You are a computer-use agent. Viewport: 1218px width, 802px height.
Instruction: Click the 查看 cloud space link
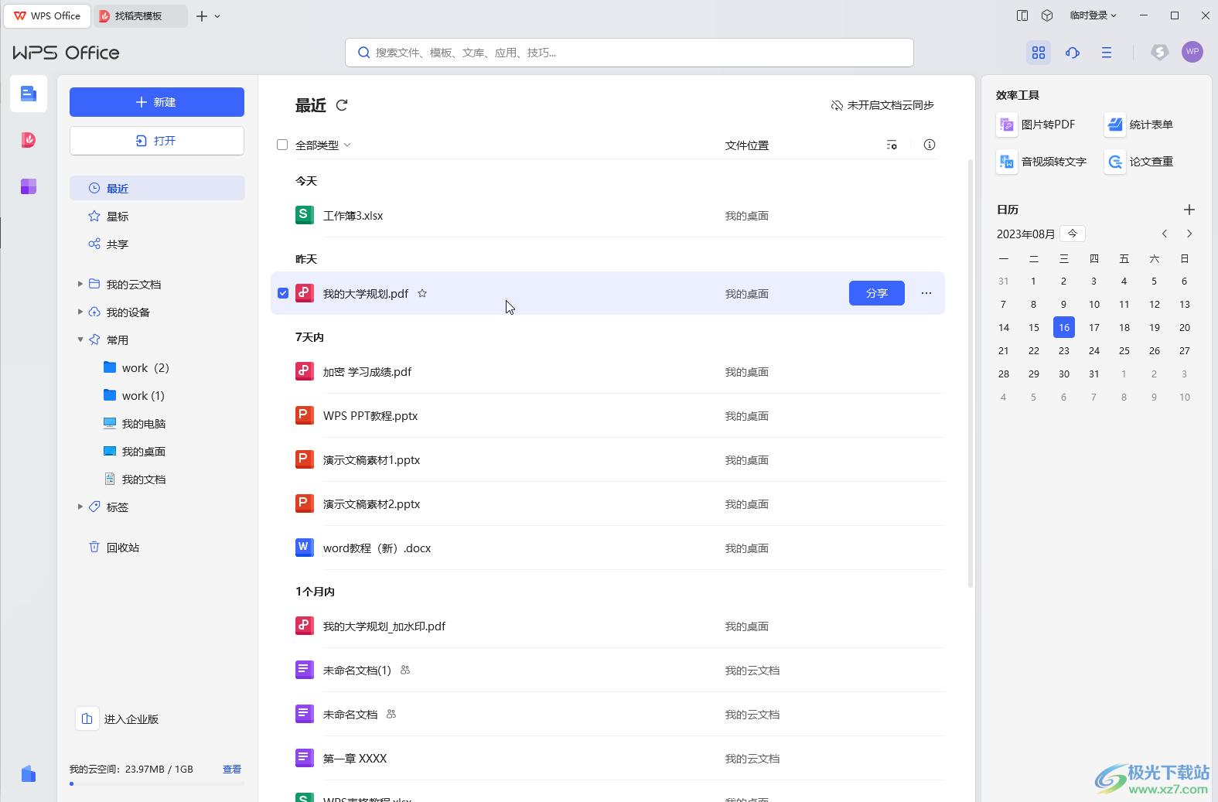point(232,769)
